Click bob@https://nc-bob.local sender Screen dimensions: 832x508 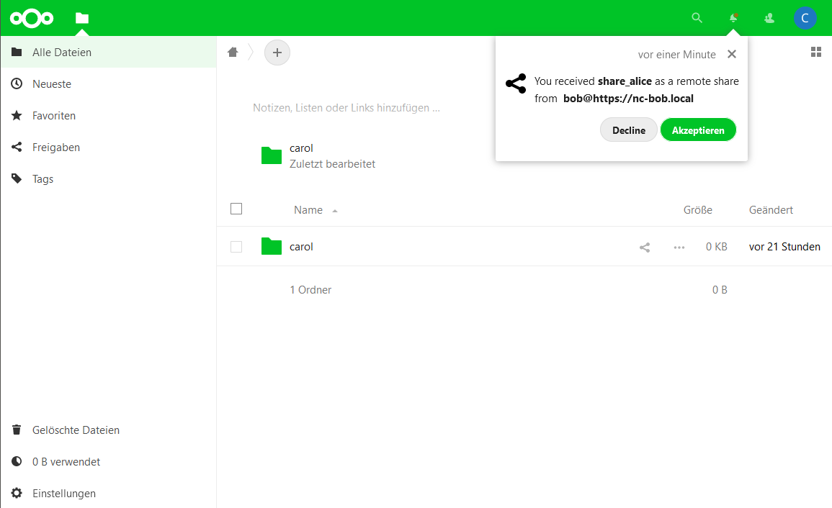coord(628,99)
